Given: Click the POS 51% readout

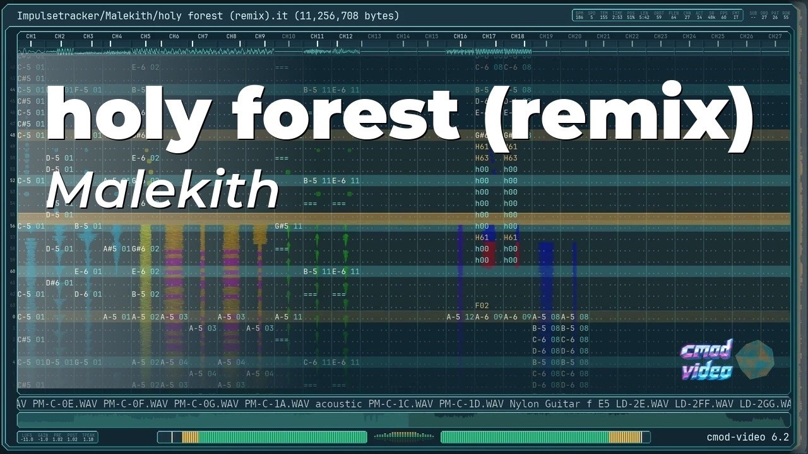Looking at the screenshot, I should (x=631, y=15).
